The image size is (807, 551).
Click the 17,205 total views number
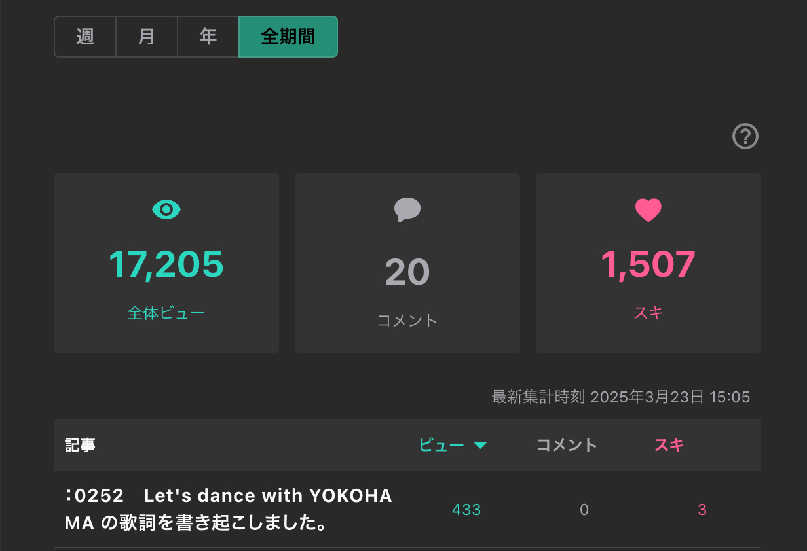coord(166,264)
